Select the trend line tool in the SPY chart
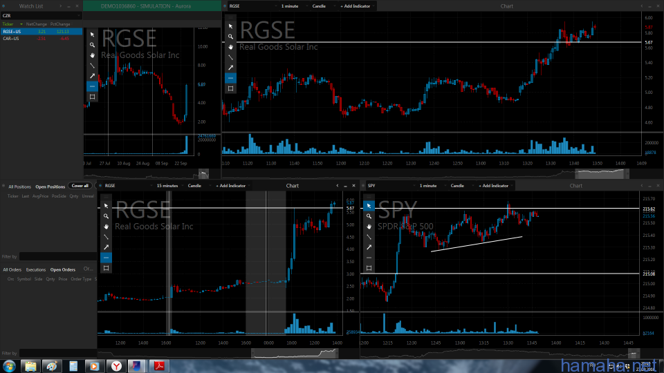The height and width of the screenshot is (373, 664). click(x=369, y=237)
